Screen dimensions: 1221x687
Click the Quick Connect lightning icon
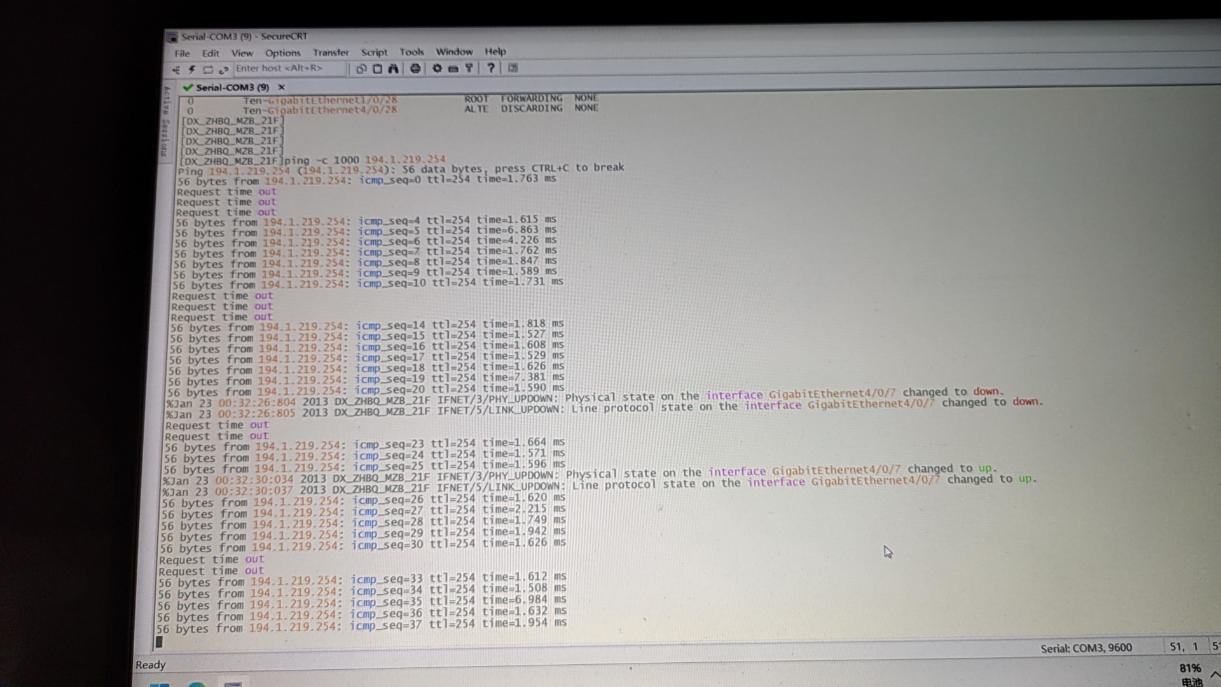pyautogui.click(x=191, y=69)
